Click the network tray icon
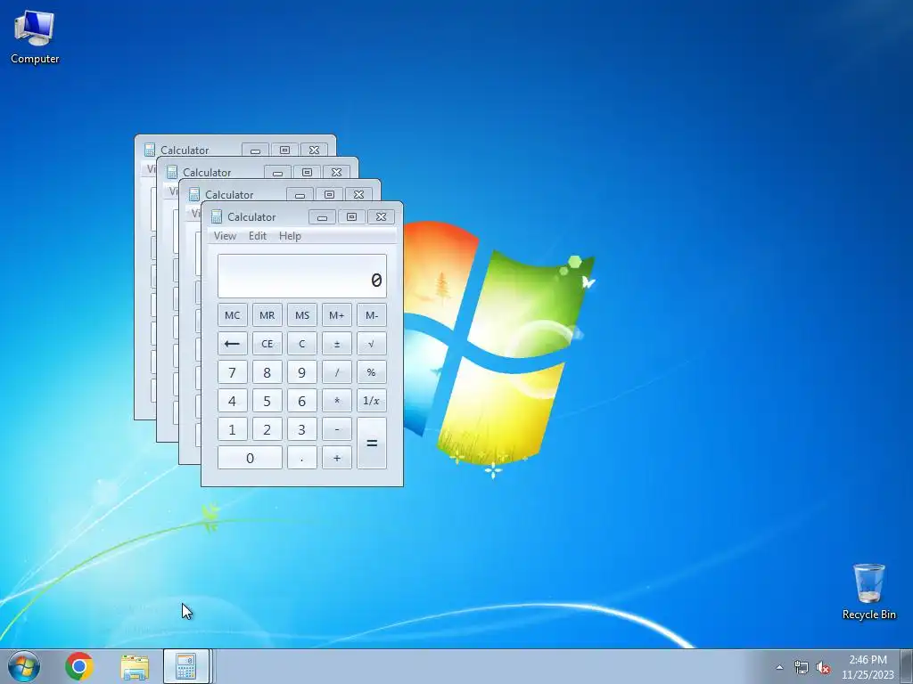Viewport: 913px width, 684px height. coord(802,668)
